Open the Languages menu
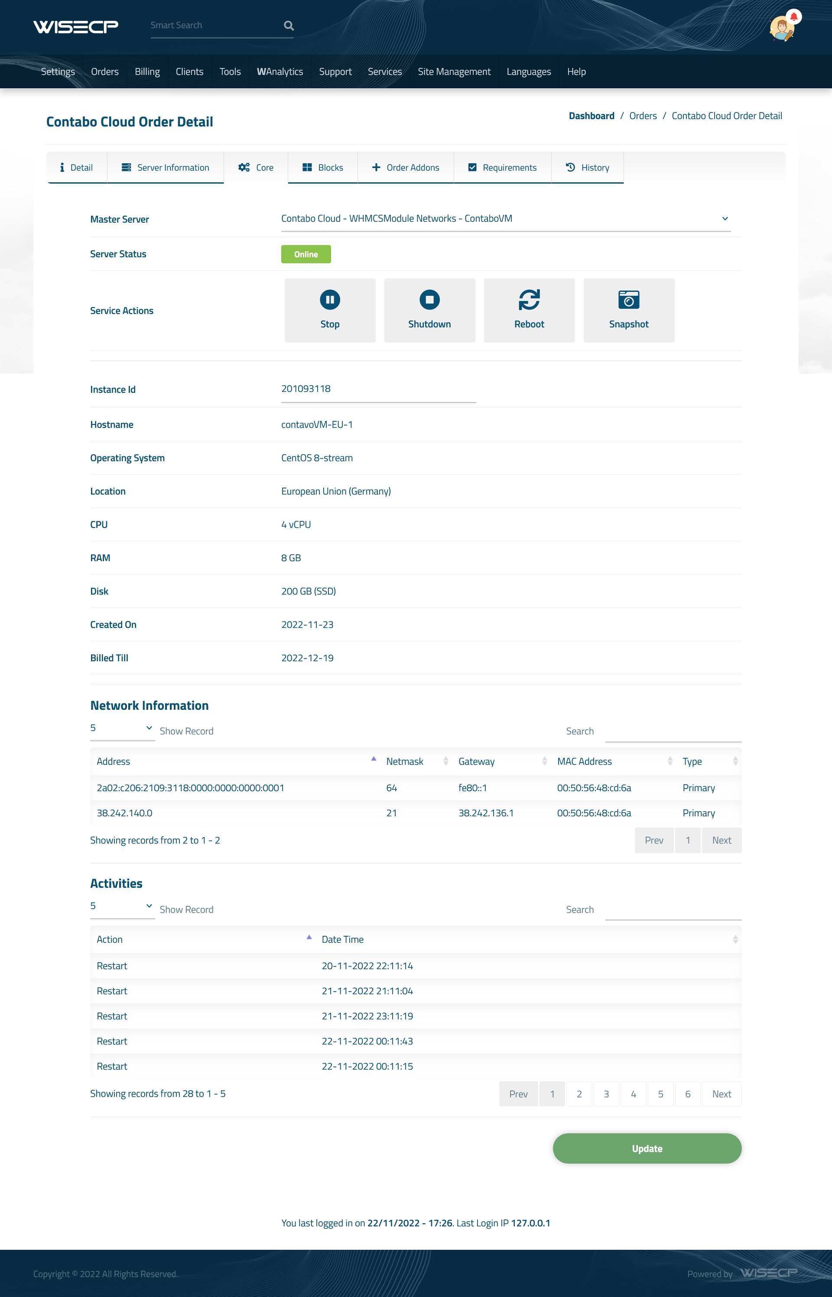832x1297 pixels. [529, 71]
